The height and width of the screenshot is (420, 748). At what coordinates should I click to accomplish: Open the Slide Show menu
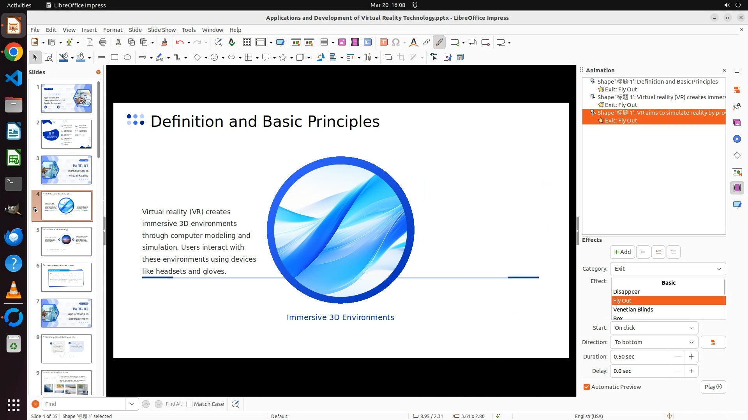(162, 30)
